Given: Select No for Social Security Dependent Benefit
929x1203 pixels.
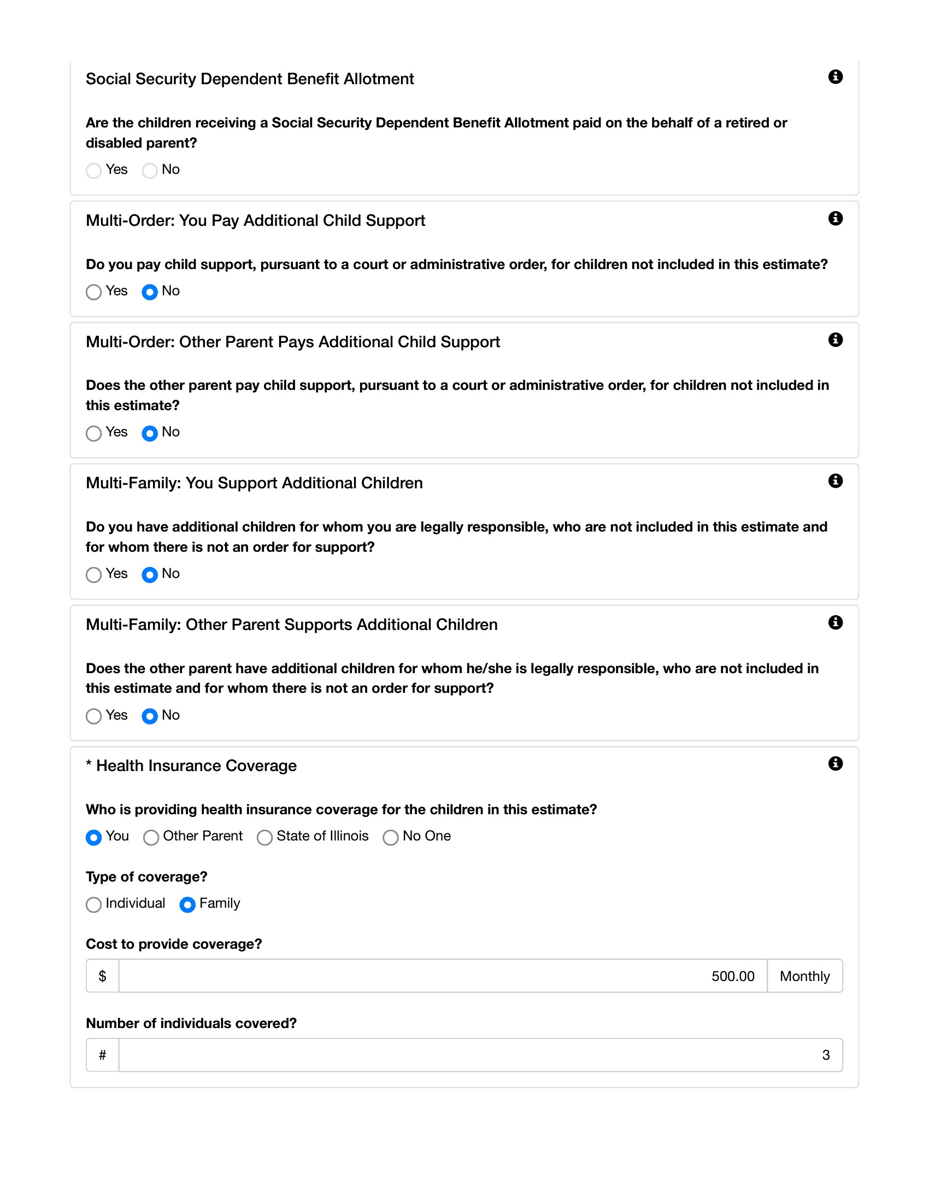Looking at the screenshot, I should tap(150, 171).
